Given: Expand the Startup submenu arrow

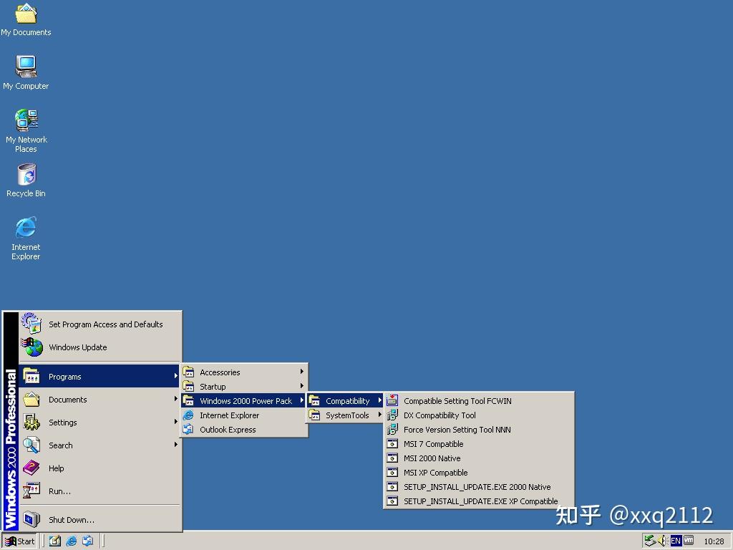Looking at the screenshot, I should [x=302, y=386].
